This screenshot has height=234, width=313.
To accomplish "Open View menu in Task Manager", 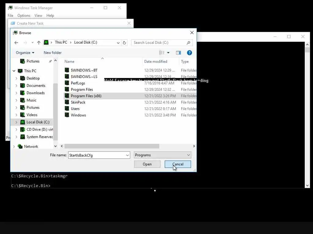I will pyautogui.click(x=38, y=16).
